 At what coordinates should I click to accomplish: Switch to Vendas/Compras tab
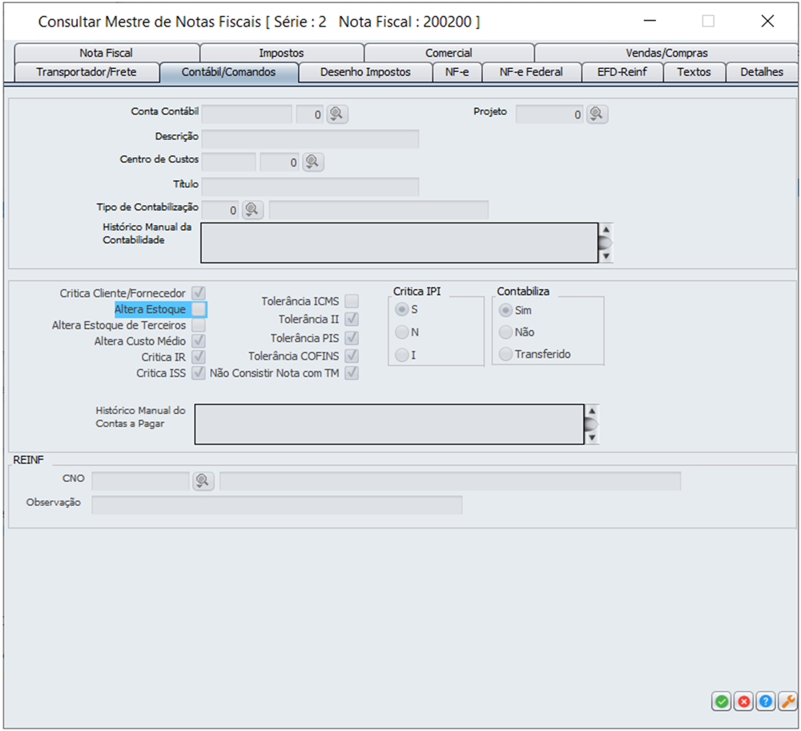tap(666, 53)
